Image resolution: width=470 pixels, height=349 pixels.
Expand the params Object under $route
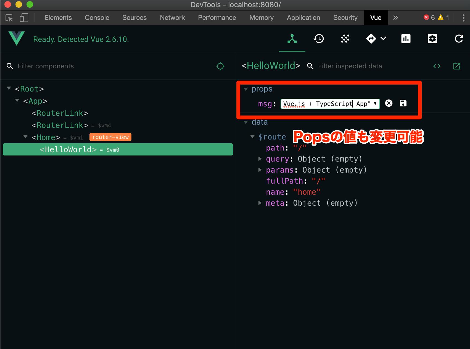coord(260,170)
